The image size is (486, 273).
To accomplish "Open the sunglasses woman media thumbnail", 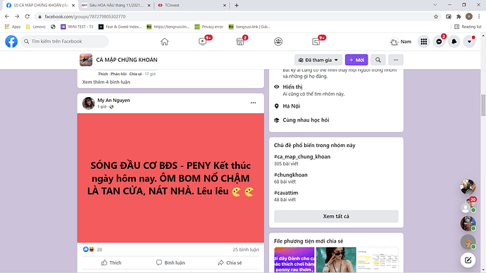I will pyautogui.click(x=336, y=260).
